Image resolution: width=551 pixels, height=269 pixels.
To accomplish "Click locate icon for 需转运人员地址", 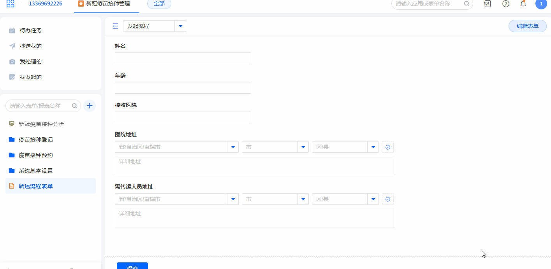I will pyautogui.click(x=388, y=199).
